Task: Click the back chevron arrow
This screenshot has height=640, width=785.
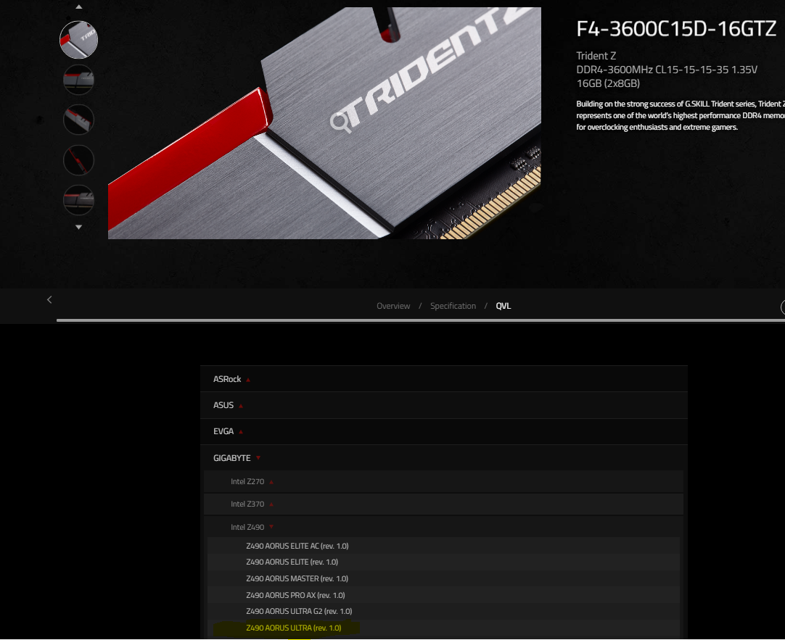Action: (x=49, y=299)
